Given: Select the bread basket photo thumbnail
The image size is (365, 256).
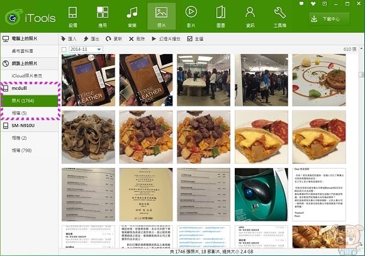Looking at the screenshot, I should coord(319,237).
